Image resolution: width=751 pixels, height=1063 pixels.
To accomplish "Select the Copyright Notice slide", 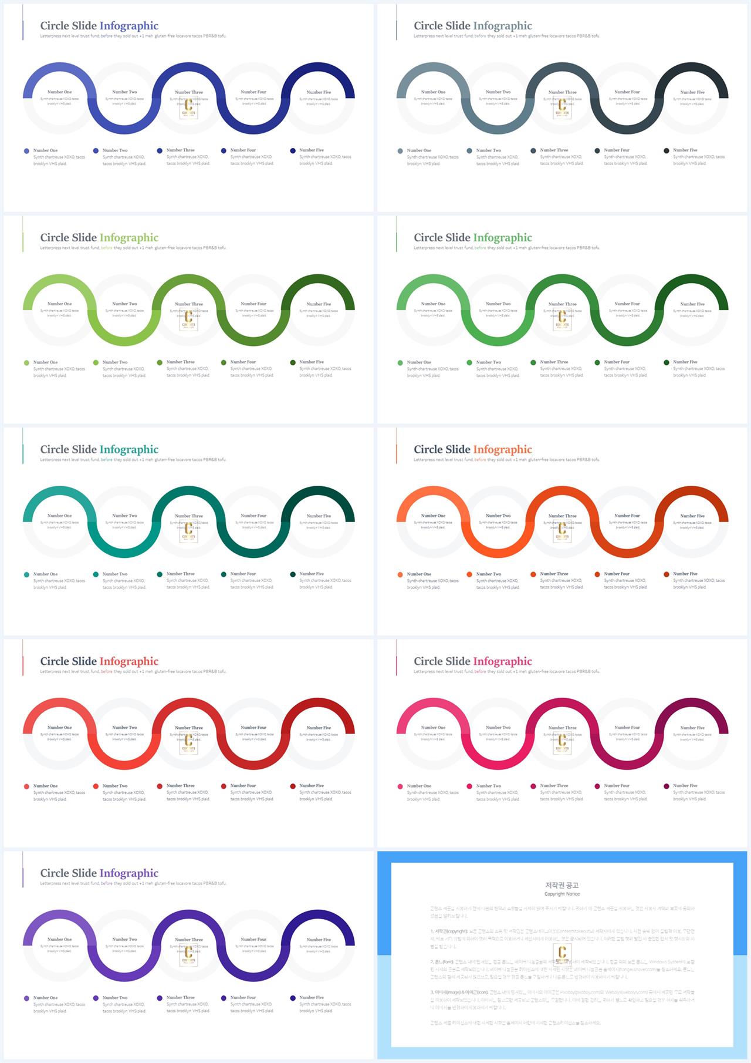I will tap(562, 955).
